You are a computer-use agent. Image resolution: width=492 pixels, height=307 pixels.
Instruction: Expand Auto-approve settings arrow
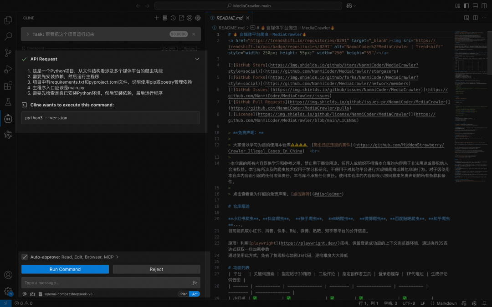click(118, 257)
